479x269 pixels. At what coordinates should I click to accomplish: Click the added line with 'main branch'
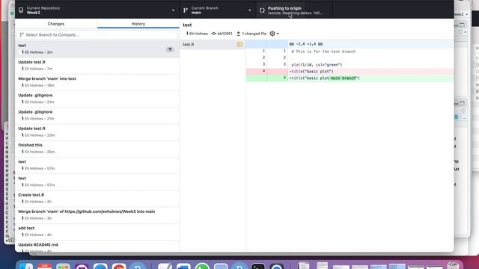[x=350, y=78]
